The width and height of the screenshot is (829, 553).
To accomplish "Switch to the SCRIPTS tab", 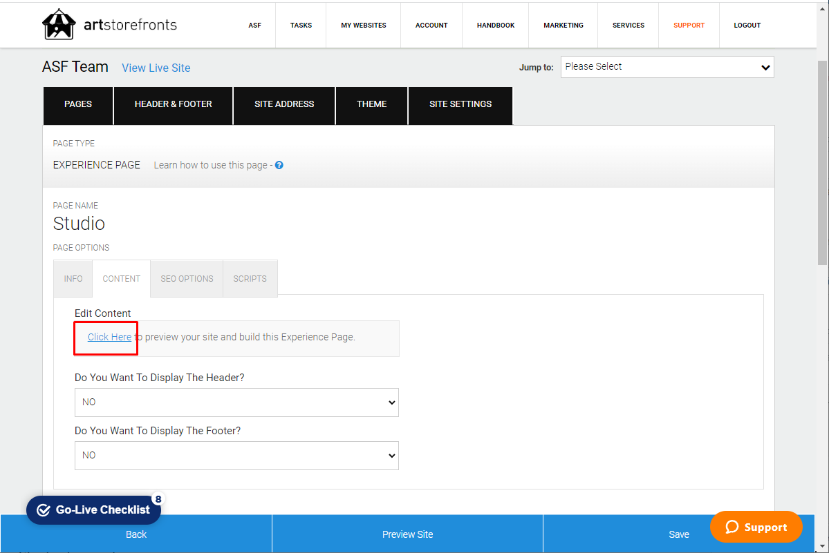I will coord(250,279).
